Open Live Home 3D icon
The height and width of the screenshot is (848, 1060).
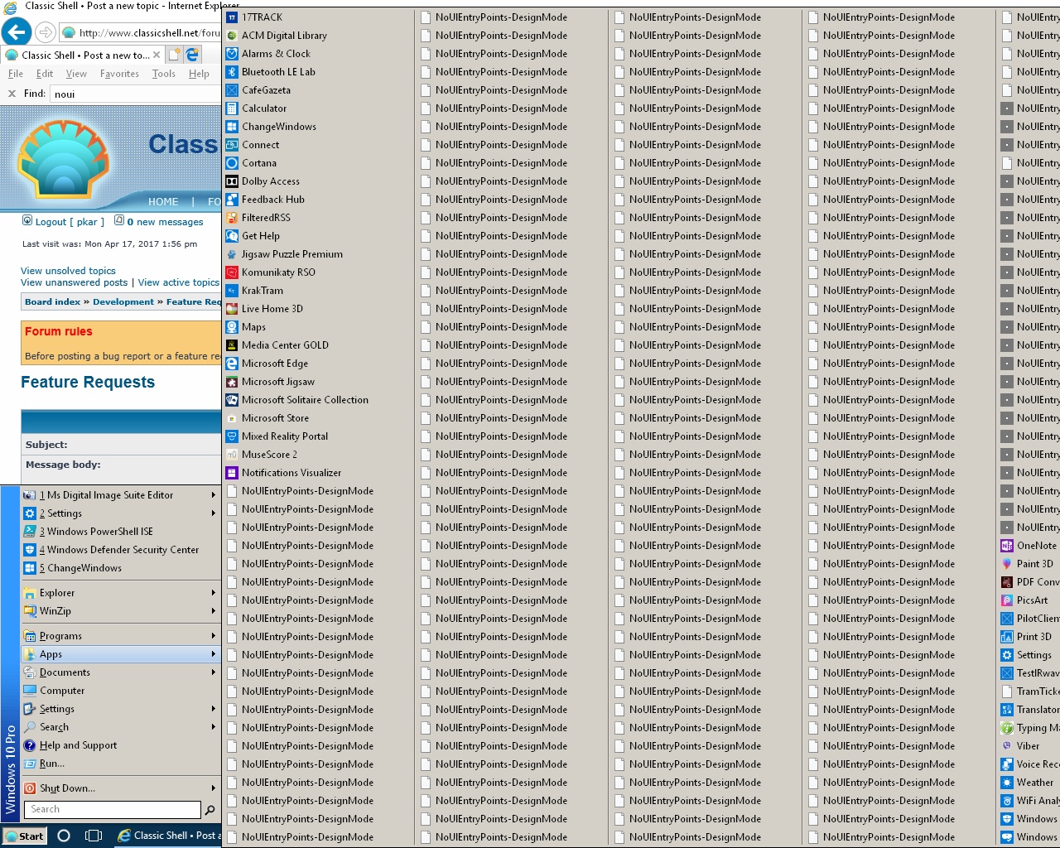[232, 309]
